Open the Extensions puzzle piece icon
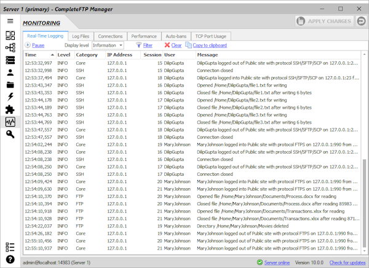This screenshot has width=369, height=268. pos(10,109)
